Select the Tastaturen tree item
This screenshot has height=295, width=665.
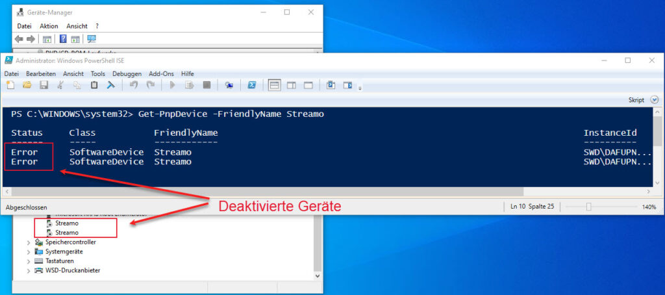pyautogui.click(x=60, y=261)
